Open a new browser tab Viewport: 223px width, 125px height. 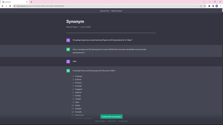[x=31, y=2]
